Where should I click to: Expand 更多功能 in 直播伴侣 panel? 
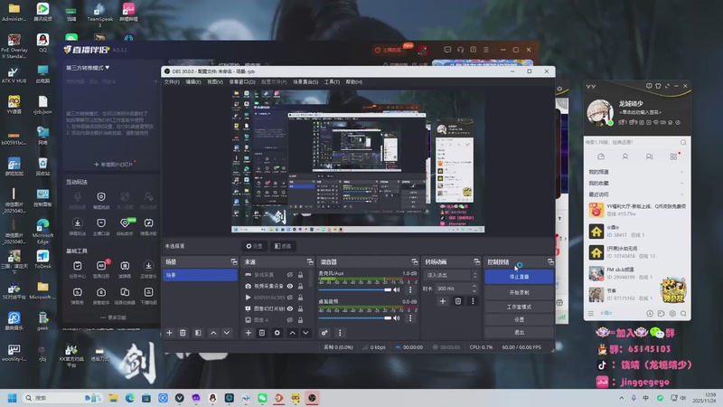coord(114,317)
